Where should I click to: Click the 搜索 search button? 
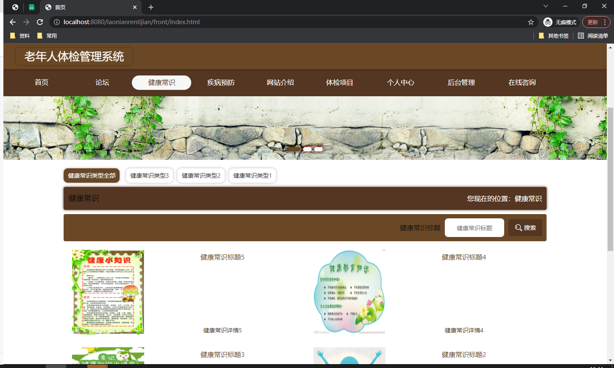coord(525,228)
